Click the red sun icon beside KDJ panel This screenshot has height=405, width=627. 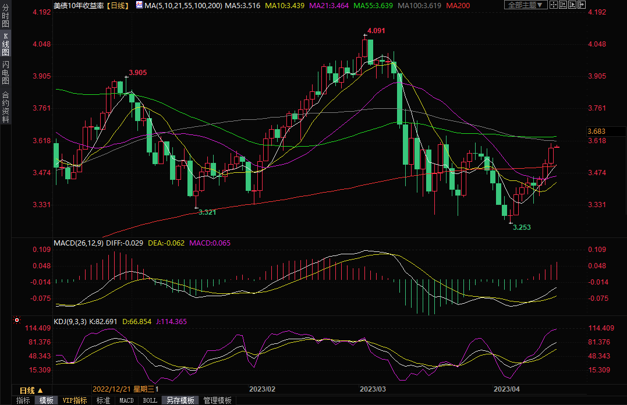click(x=17, y=321)
